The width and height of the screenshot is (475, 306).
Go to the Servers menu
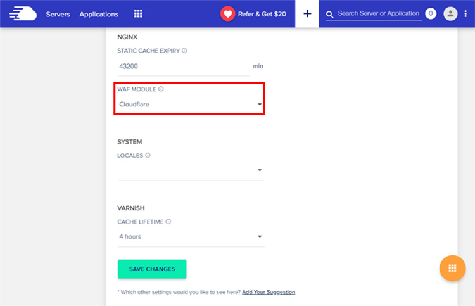[58, 14]
